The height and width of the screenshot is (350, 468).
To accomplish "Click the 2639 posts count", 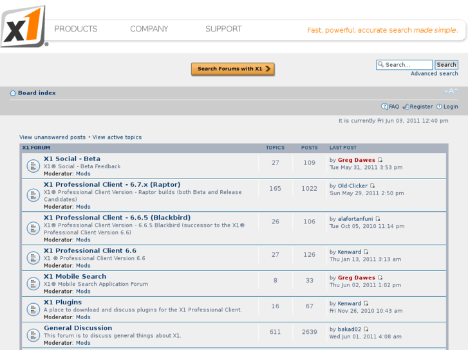I will [x=309, y=332].
